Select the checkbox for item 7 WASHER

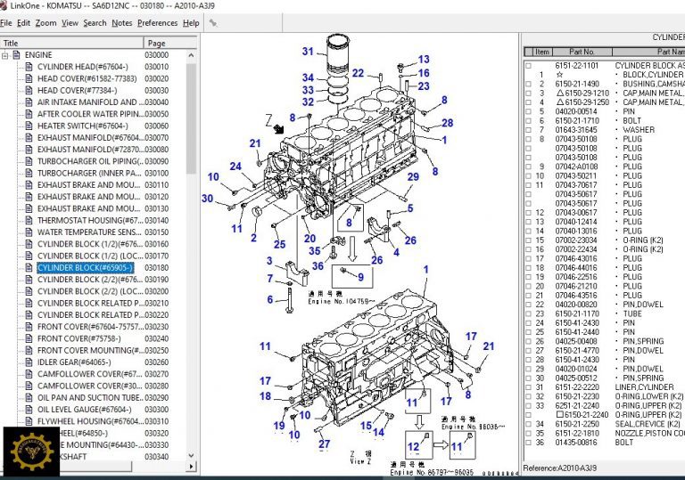[x=528, y=130]
